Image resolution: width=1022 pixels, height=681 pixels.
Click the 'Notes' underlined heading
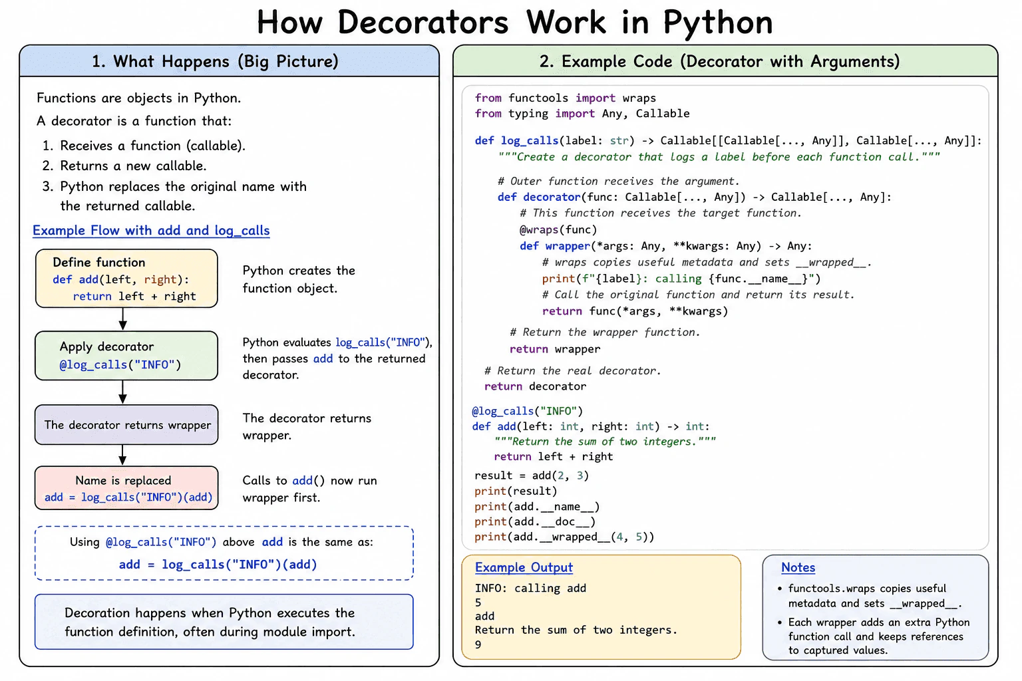tap(798, 568)
